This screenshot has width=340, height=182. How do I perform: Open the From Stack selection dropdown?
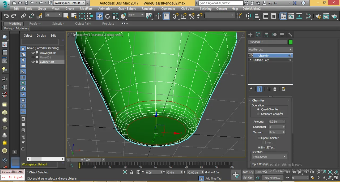[269, 157]
